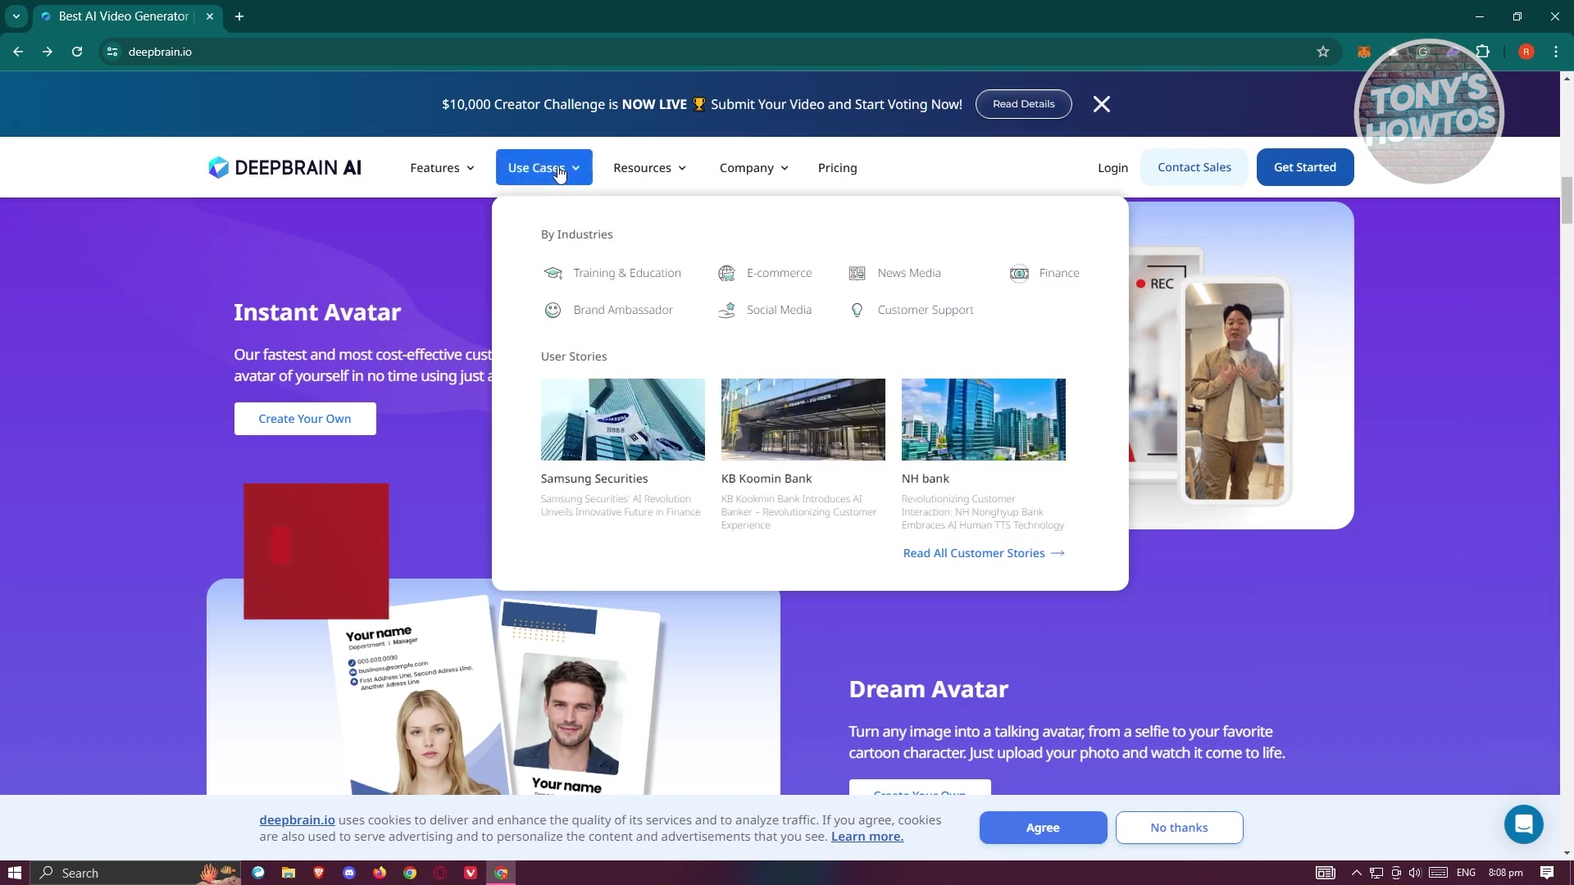Click the Samsung Securities story title
Viewport: 1574px width, 885px height.
594,479
